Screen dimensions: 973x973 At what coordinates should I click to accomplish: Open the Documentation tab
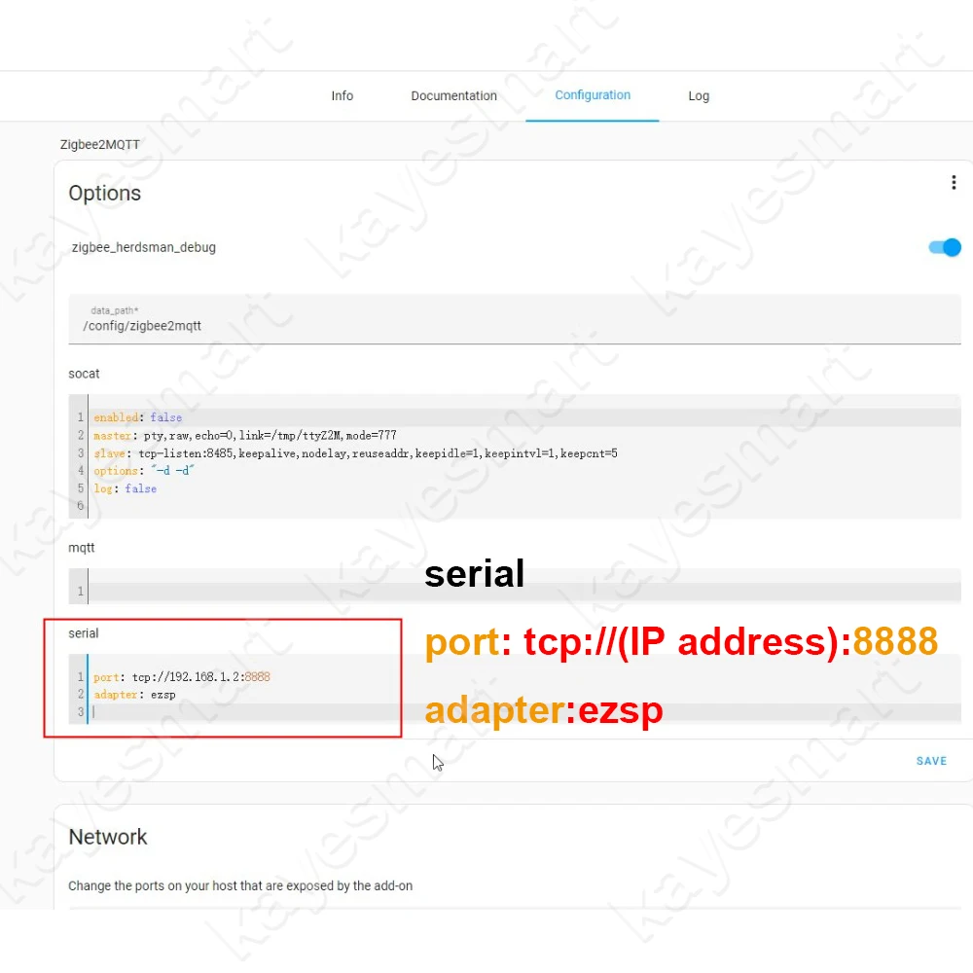(453, 95)
